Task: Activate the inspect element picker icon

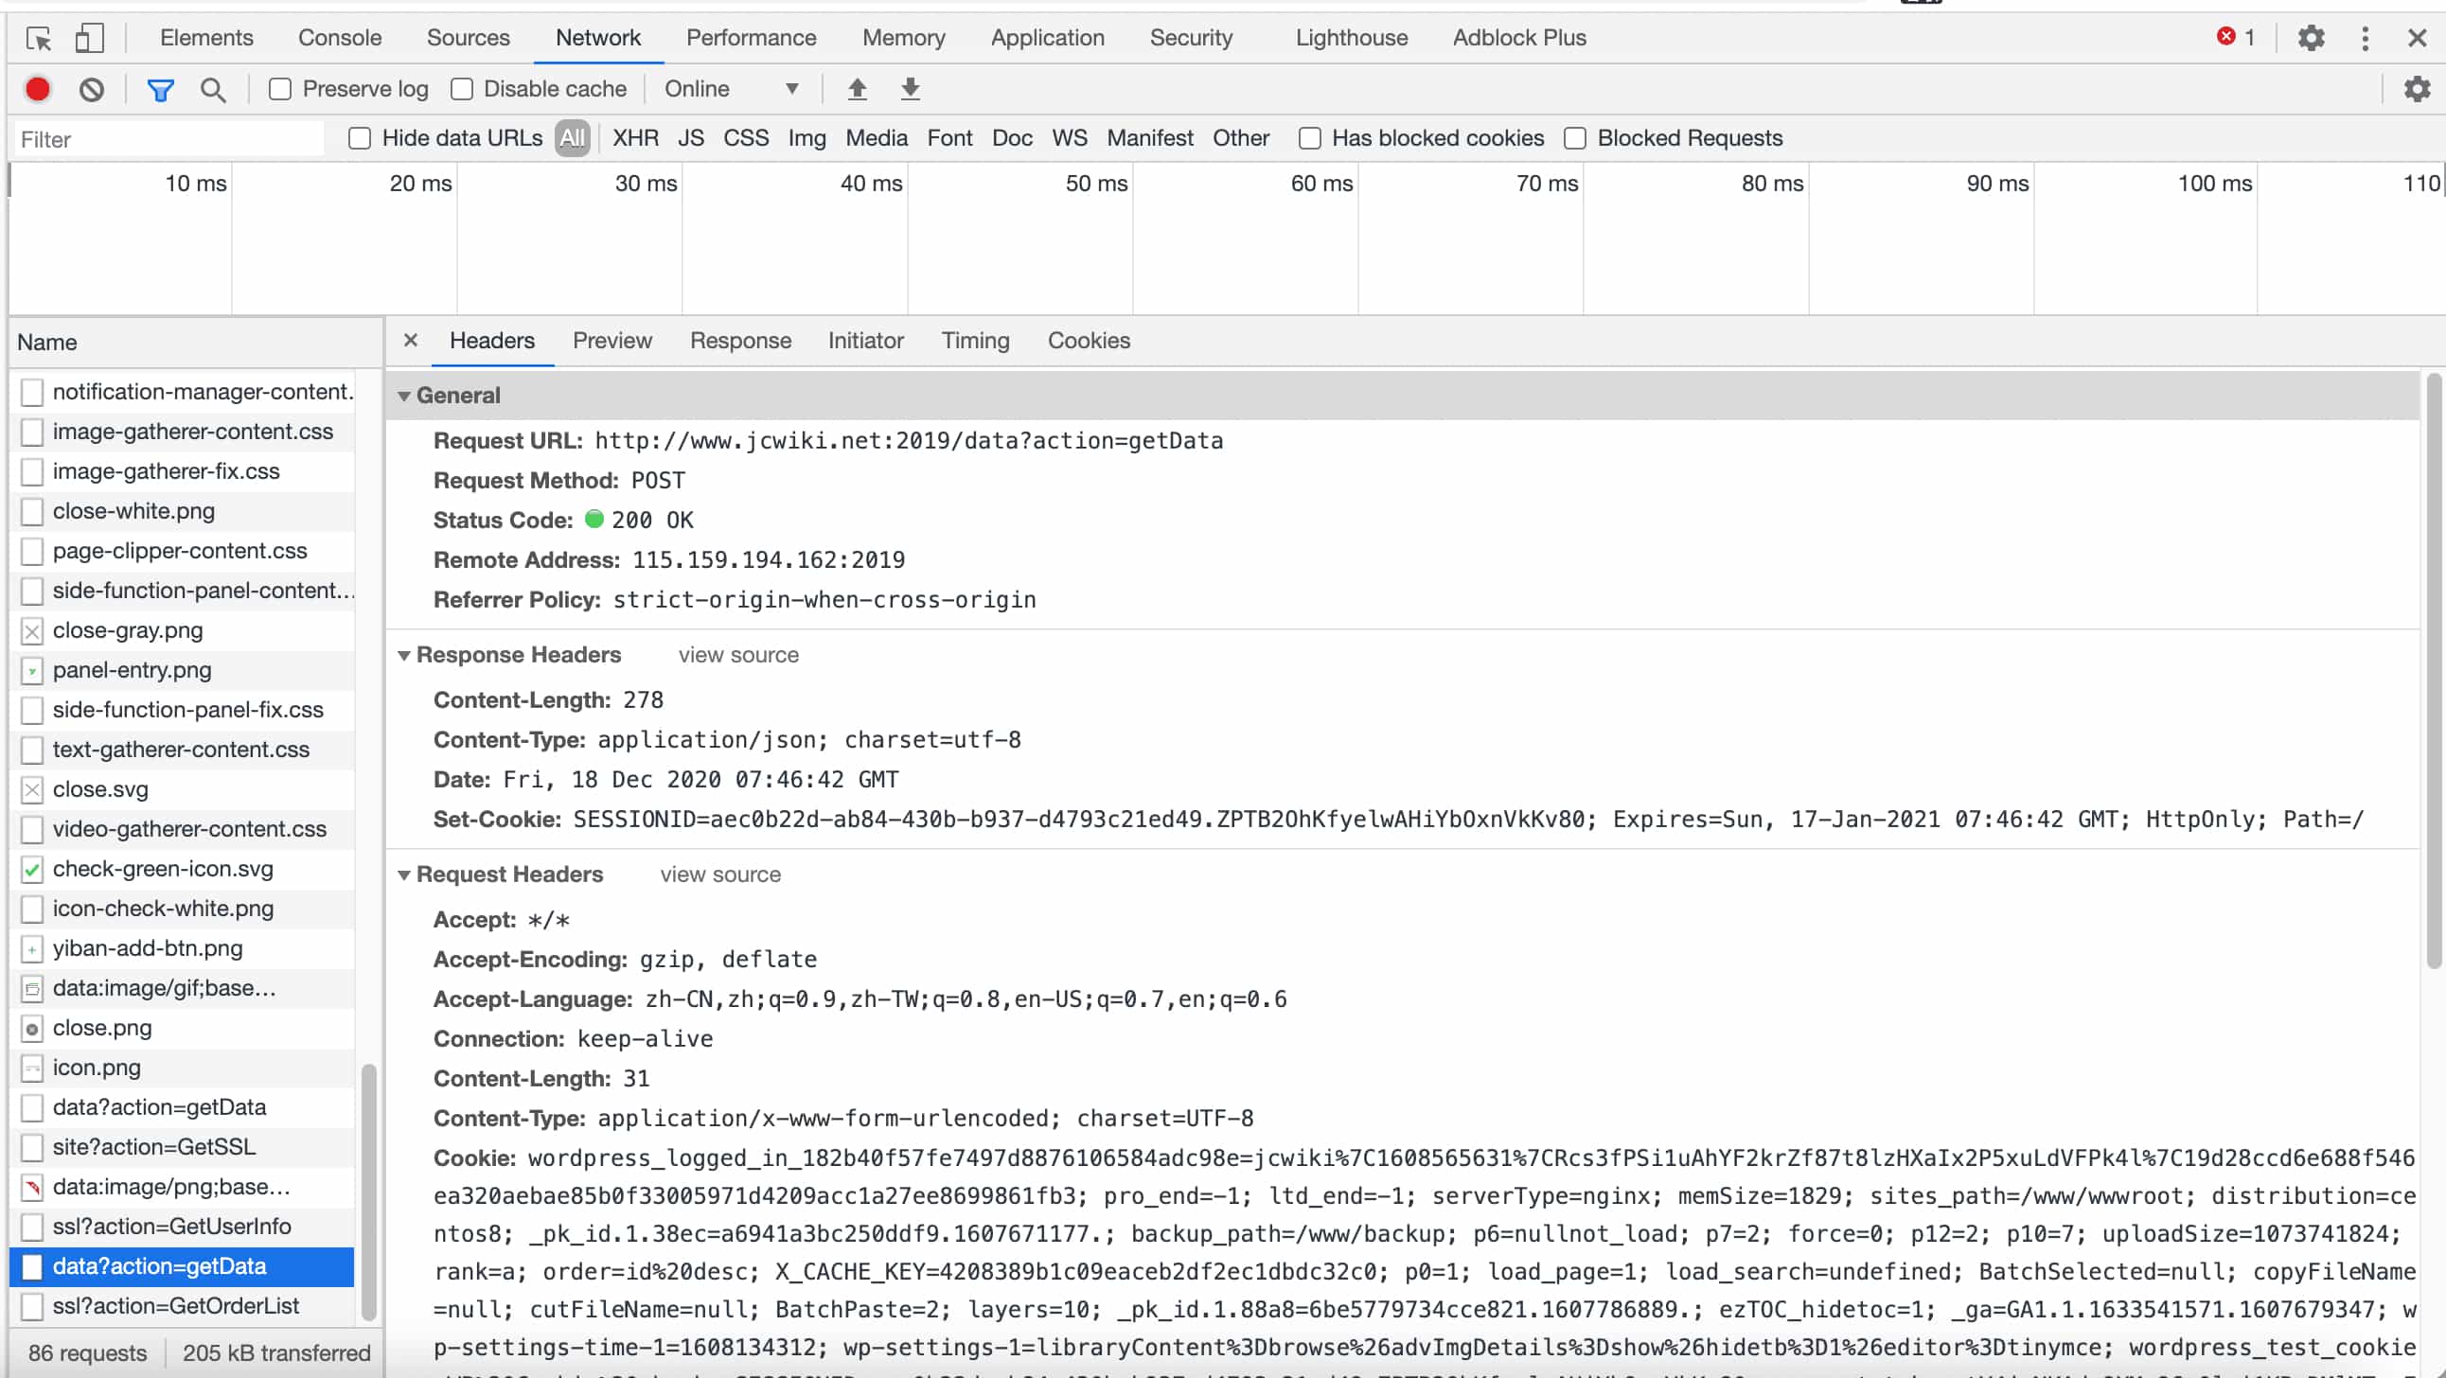Action: (x=39, y=38)
